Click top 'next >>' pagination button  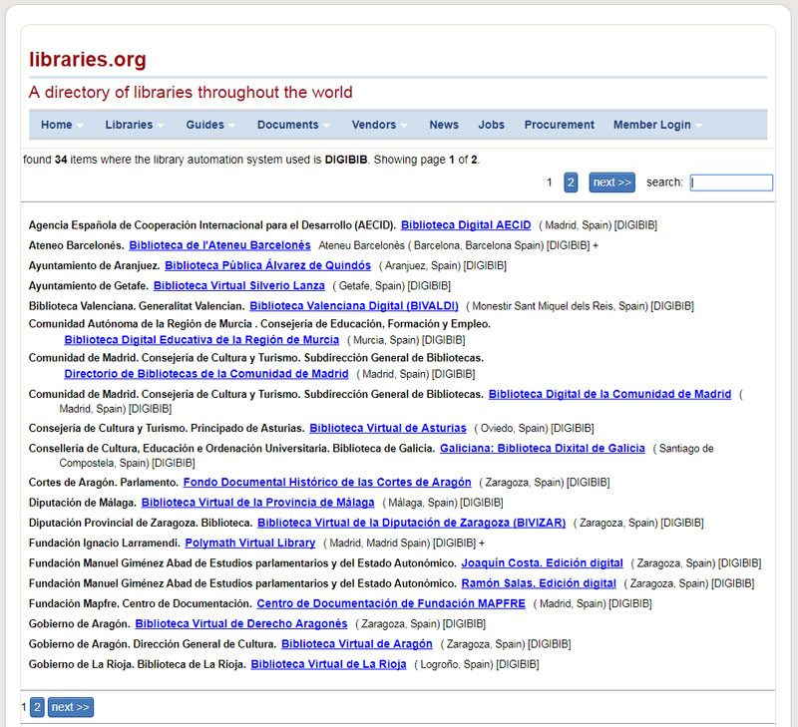[x=611, y=182]
